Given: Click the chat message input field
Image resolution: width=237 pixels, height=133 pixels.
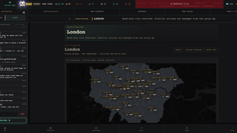Looking at the screenshot, I should coord(9,114).
